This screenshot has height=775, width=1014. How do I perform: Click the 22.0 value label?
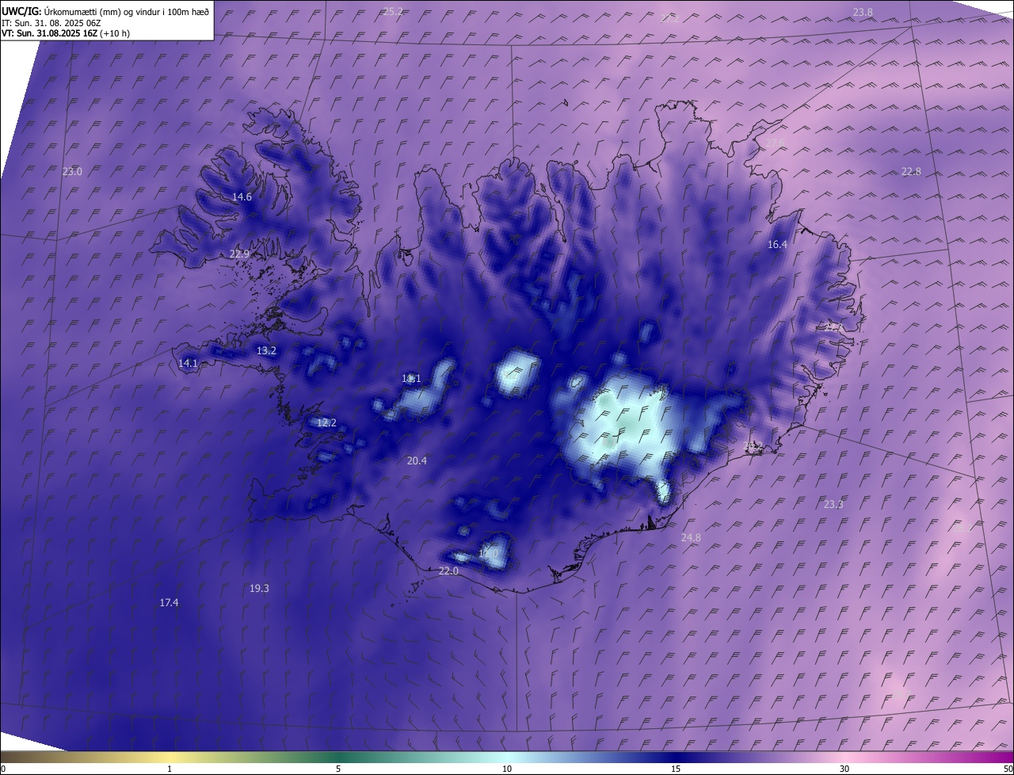point(448,571)
